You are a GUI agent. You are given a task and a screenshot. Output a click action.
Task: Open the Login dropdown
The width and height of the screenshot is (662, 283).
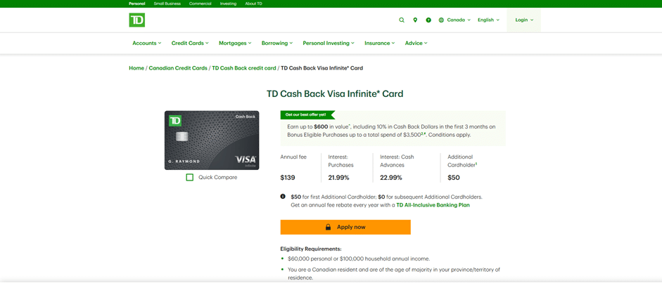524,20
